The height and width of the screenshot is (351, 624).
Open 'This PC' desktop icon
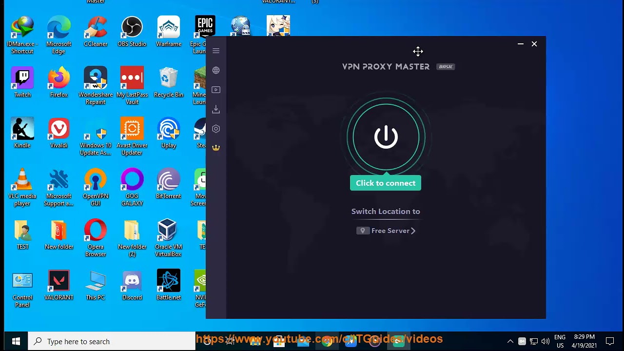point(96,285)
